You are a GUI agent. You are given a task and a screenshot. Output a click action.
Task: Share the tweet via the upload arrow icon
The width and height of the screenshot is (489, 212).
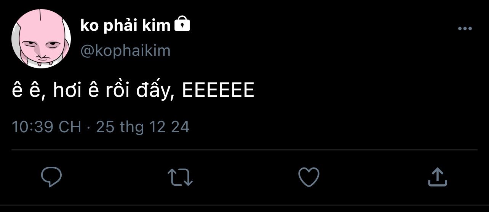(437, 177)
